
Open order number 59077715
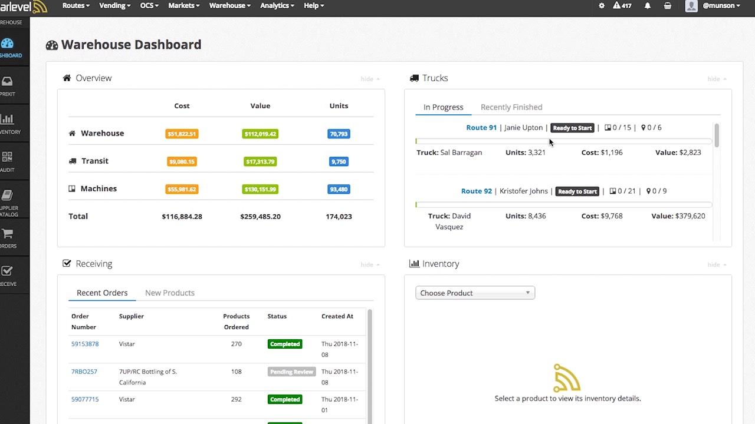[85, 399]
